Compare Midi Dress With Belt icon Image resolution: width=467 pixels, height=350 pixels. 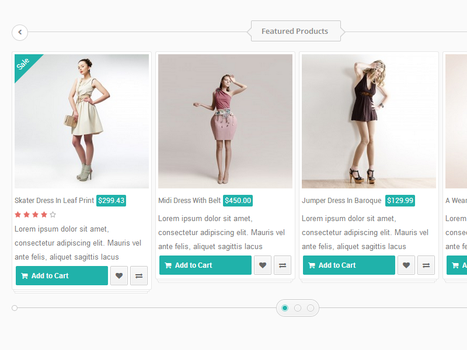click(x=283, y=265)
